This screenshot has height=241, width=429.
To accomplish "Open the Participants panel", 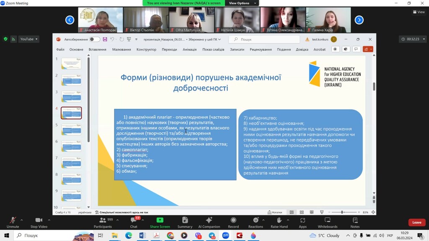I will pyautogui.click(x=103, y=222).
